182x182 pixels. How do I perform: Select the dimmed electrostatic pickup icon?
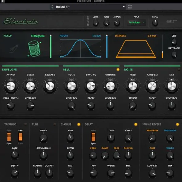coord(14,49)
